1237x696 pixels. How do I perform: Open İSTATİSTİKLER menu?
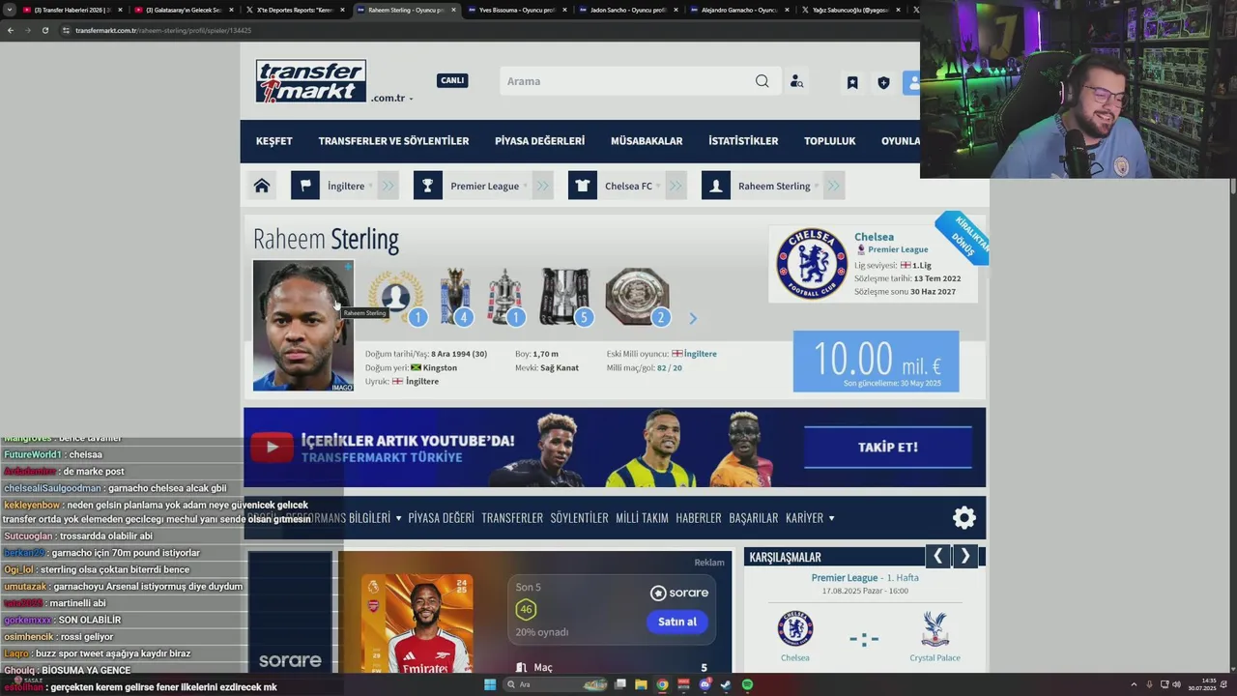743,141
